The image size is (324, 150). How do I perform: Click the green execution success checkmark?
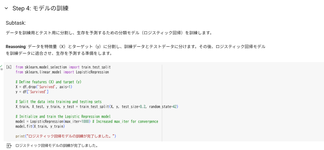(x=1, y=66)
